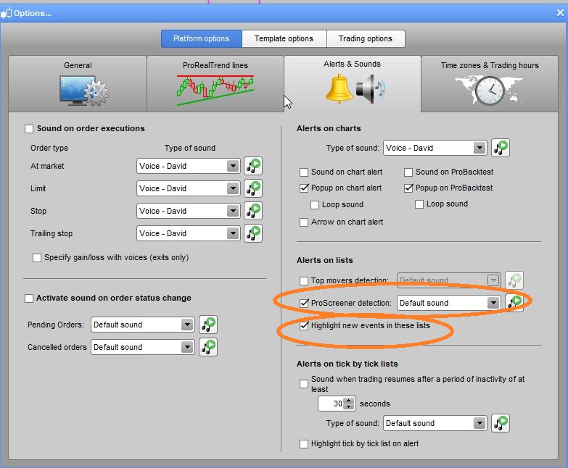Uncheck Popup on ProBacktest
Screen dimensions: 568x468
tap(408, 188)
